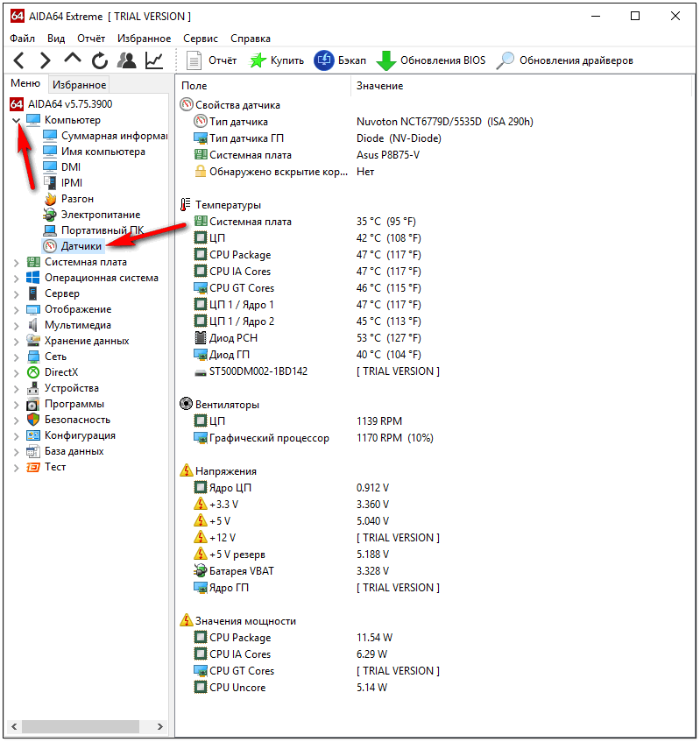Click the Up level arrow icon
The width and height of the screenshot is (700, 742).
(73, 60)
